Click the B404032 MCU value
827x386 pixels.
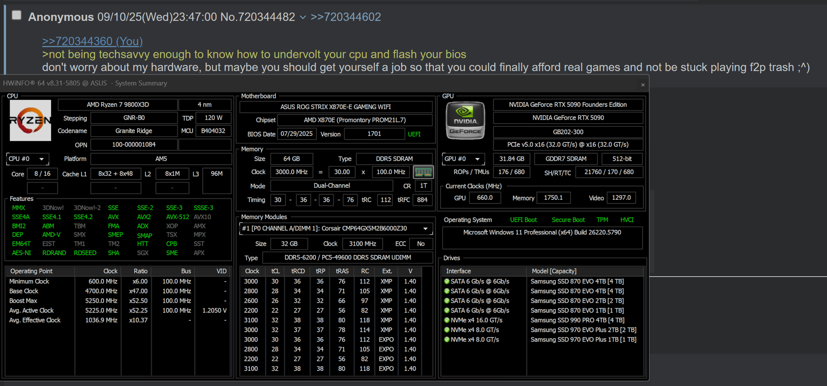pyautogui.click(x=214, y=131)
